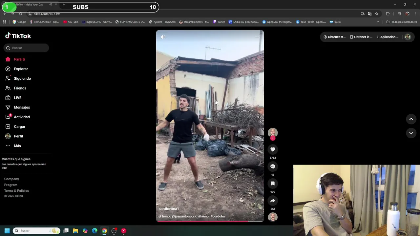The image size is (420, 236).
Task: Save the video with the bookmark icon
Action: click(273, 184)
